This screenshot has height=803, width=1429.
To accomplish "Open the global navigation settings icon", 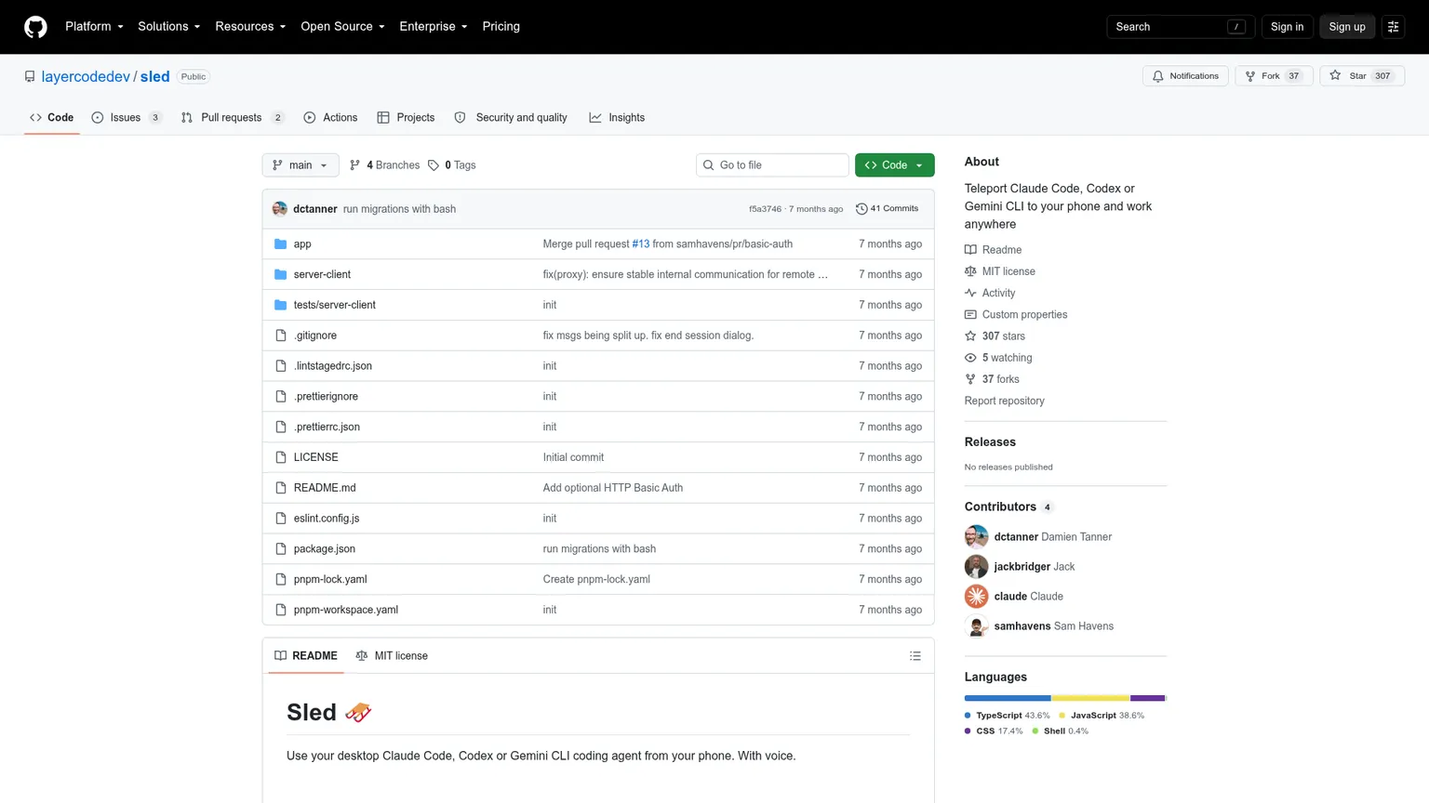I will tap(1393, 27).
